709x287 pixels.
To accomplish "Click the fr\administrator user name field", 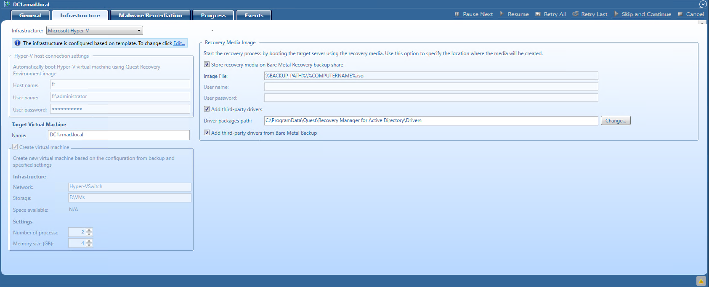I will (120, 96).
